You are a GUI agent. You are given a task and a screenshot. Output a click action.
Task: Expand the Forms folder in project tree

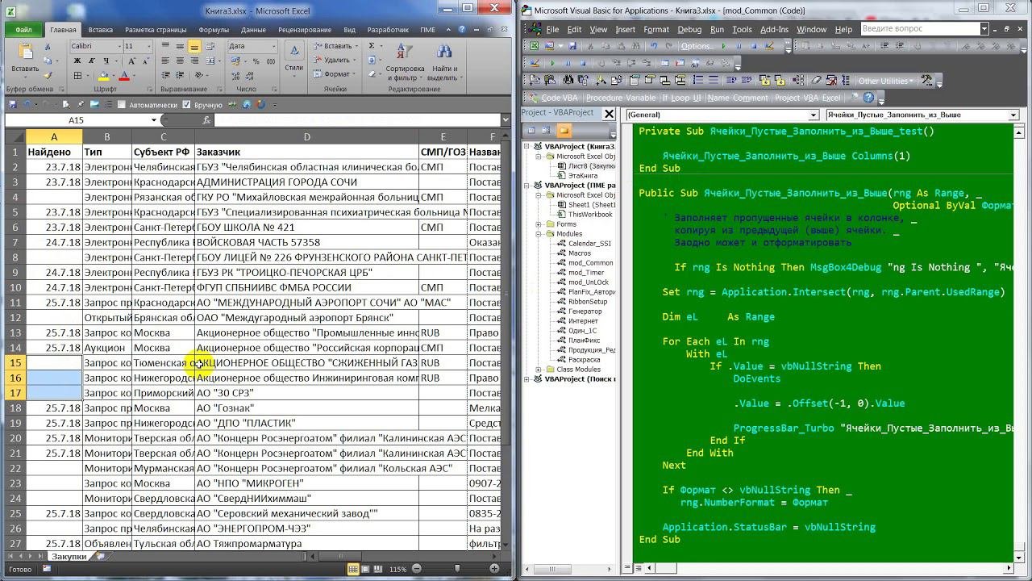click(539, 224)
